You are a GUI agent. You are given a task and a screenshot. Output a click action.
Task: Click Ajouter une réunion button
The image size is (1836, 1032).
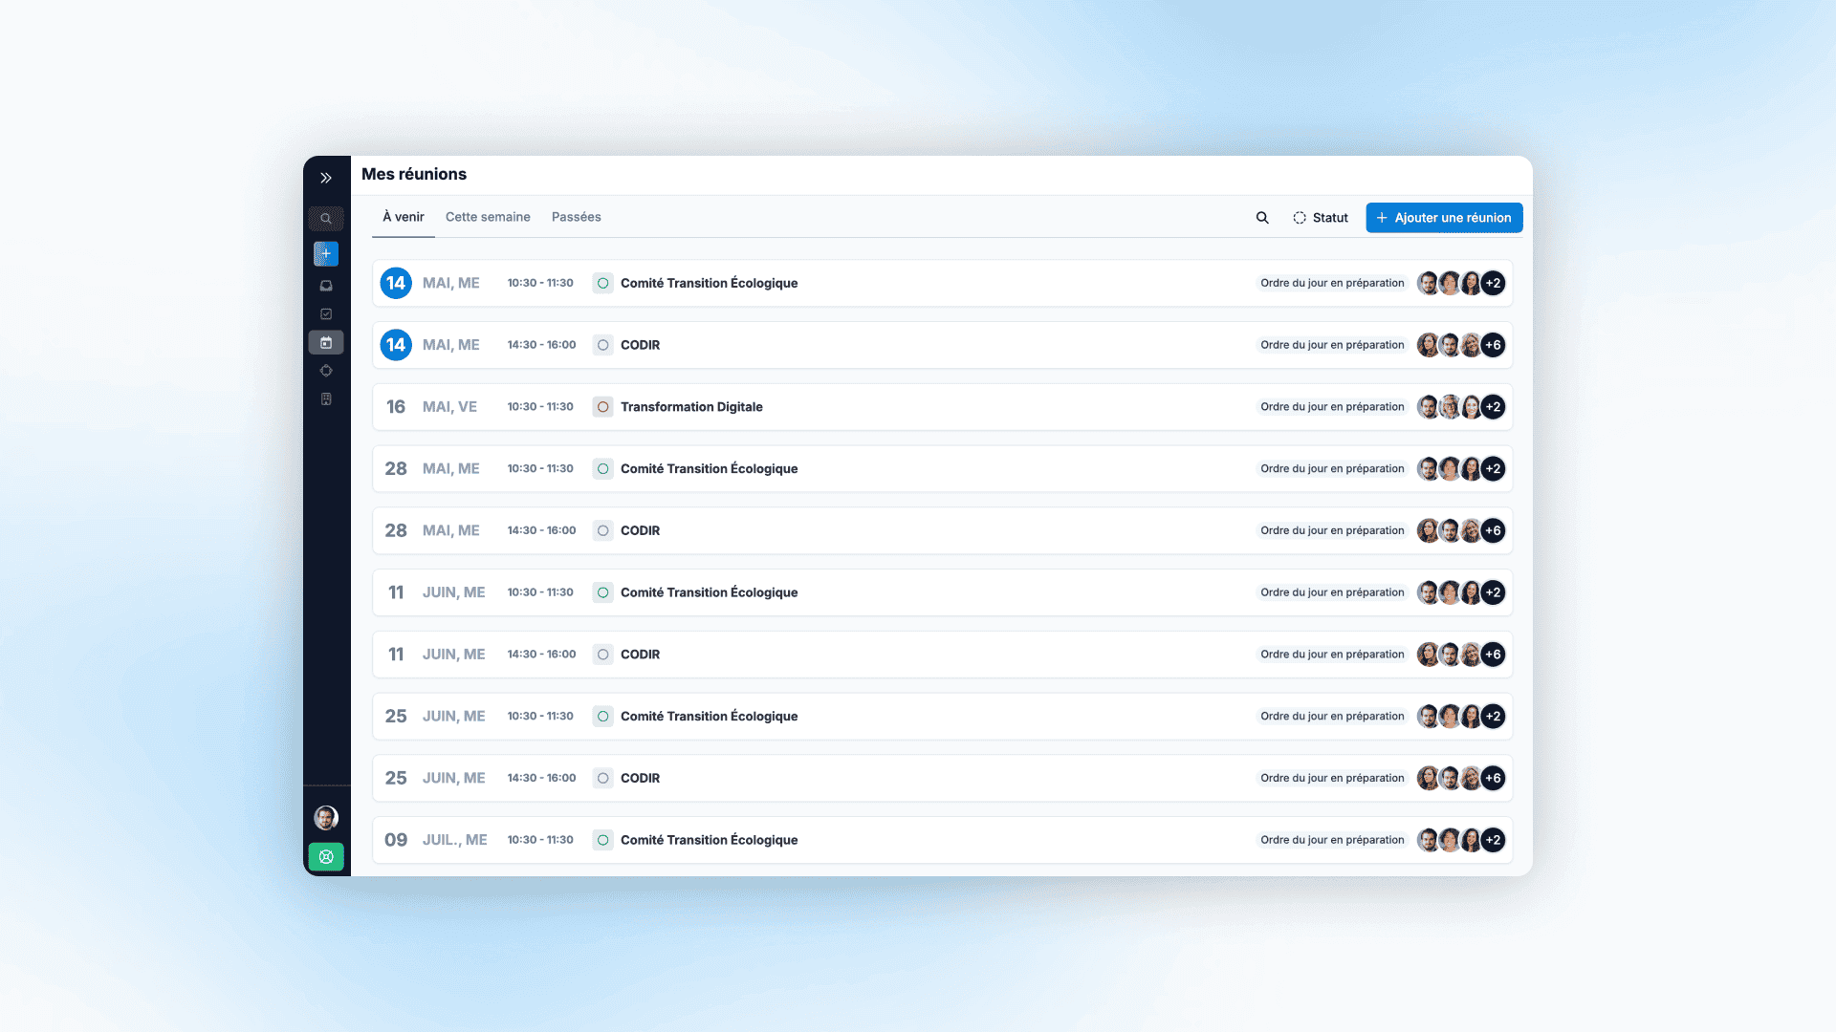click(1444, 218)
